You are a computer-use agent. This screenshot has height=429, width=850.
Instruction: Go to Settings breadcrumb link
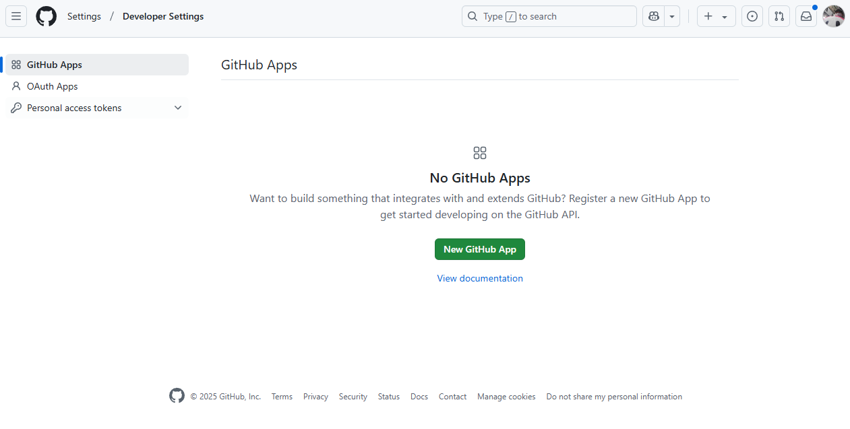pyautogui.click(x=84, y=16)
